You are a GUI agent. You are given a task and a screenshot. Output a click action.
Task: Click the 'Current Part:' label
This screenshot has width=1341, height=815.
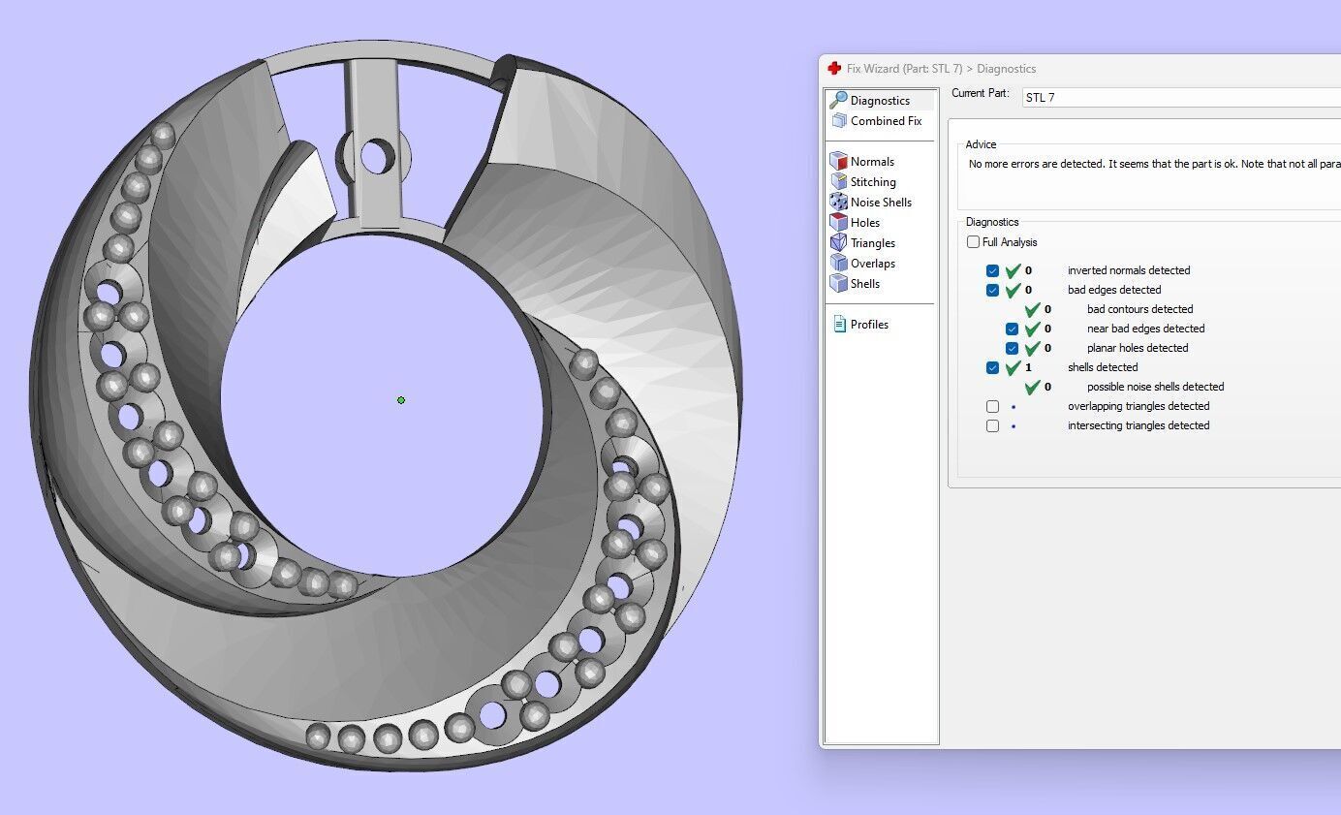point(981,94)
